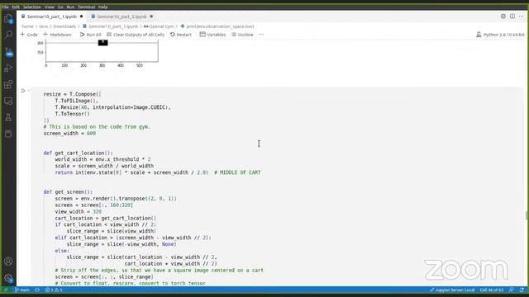Click 'Downloads' breadcrumb segment

[64, 26]
